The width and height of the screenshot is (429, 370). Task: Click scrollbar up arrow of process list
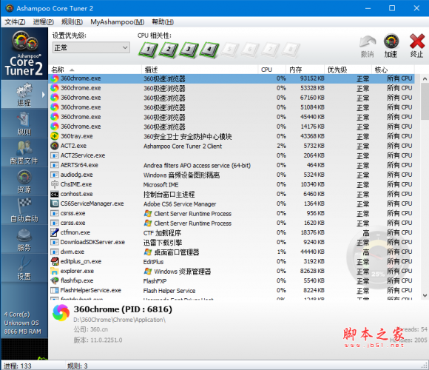pos(425,79)
